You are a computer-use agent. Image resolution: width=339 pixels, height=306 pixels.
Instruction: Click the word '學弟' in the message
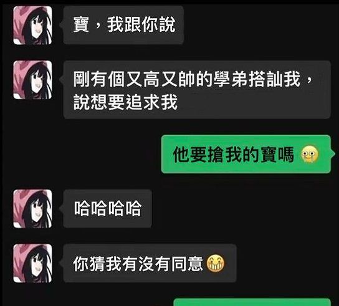click(231, 79)
